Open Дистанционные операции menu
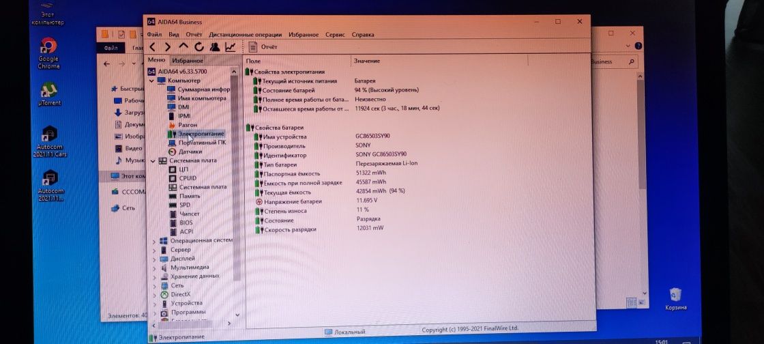 [x=245, y=35]
